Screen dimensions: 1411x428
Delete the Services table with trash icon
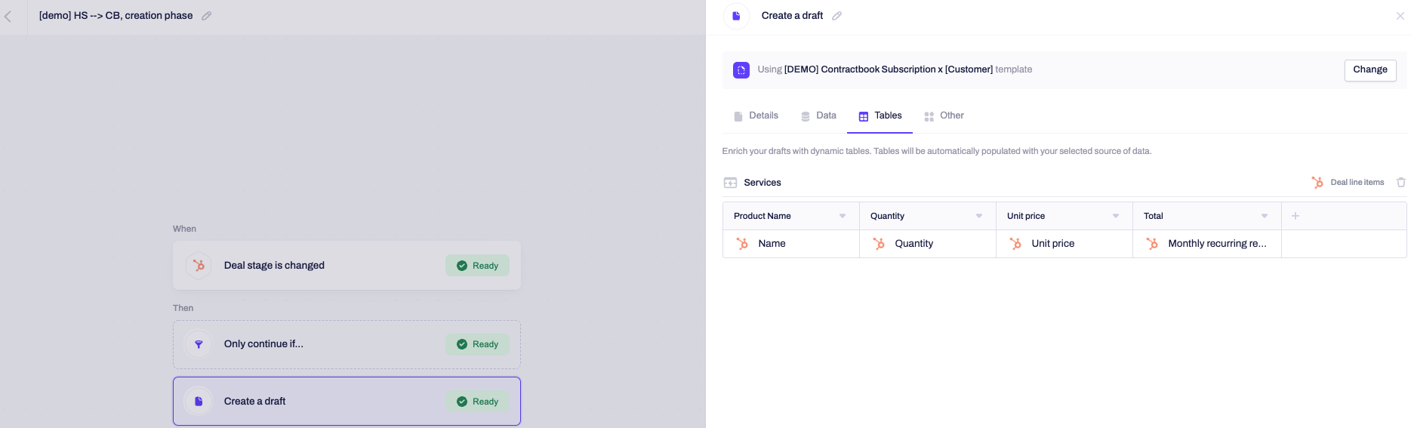[x=1400, y=183]
